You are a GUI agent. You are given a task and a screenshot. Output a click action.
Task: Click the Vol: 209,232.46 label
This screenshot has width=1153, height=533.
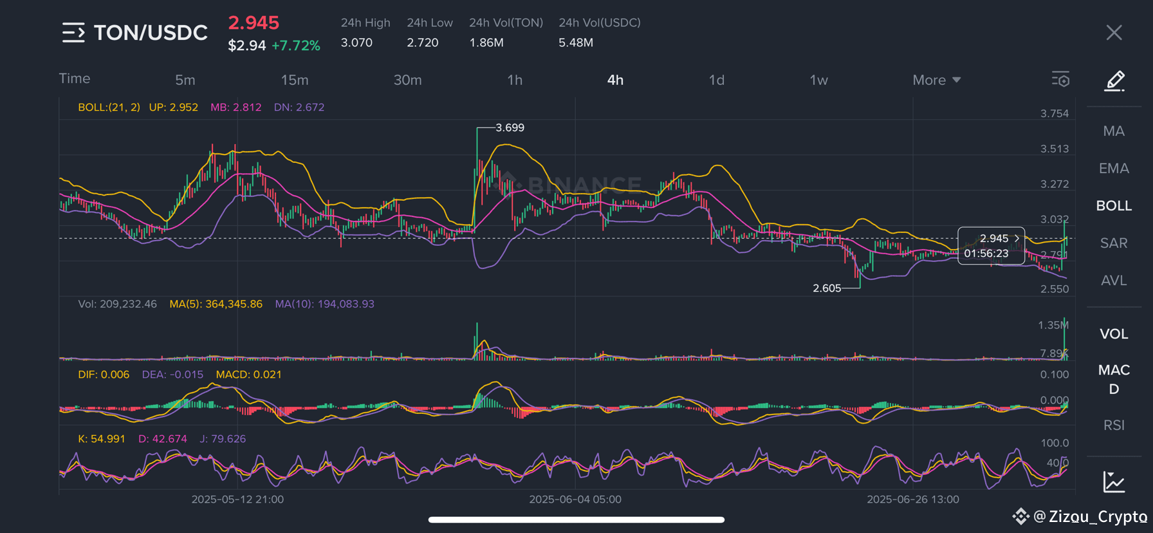117,304
